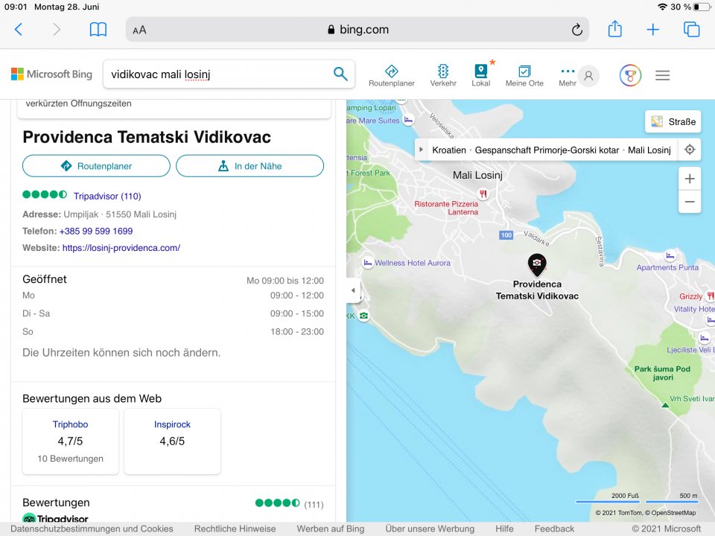Click the magnifier search icon
The height and width of the screenshot is (536, 715).
[x=340, y=74]
